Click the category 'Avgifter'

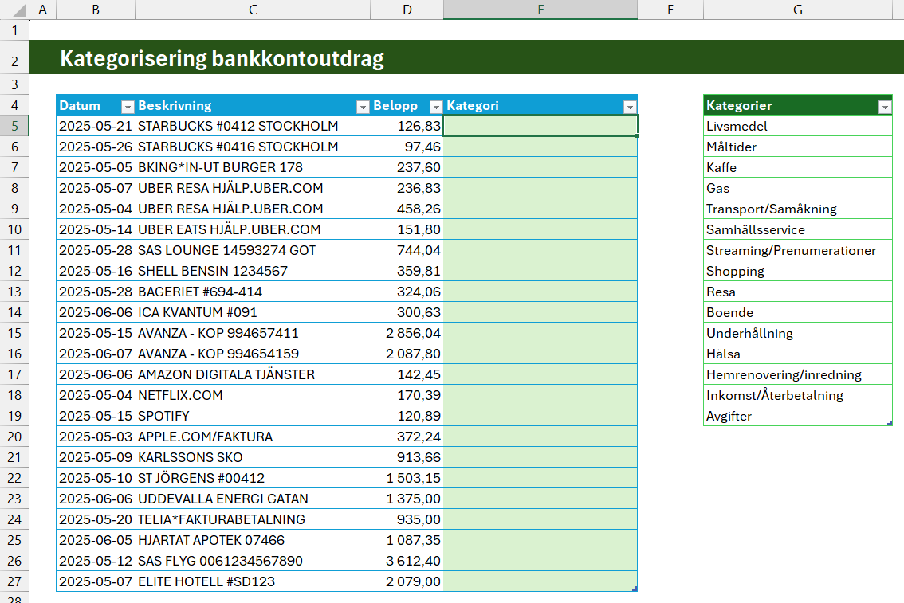(x=798, y=416)
